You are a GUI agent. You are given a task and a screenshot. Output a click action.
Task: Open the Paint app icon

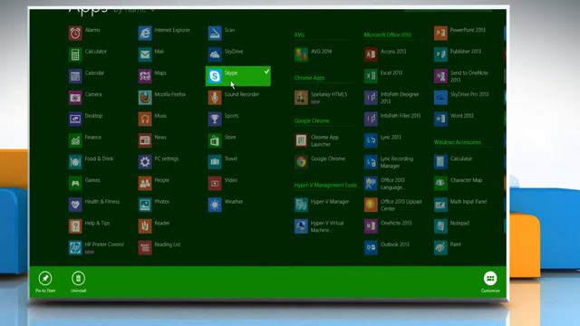tap(440, 247)
